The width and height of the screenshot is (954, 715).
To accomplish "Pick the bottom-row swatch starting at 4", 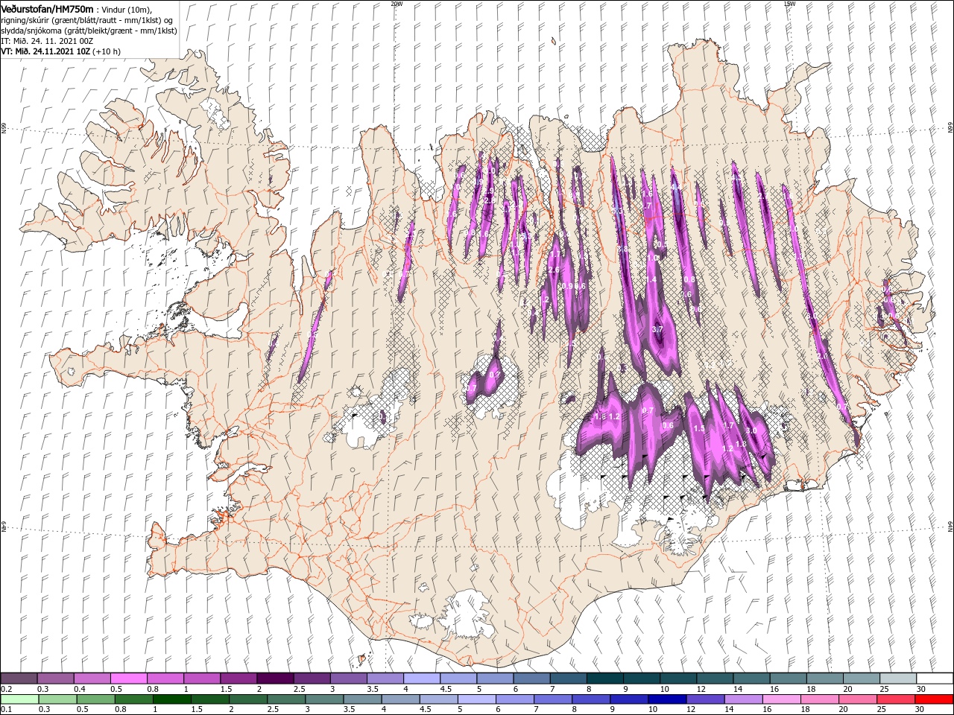I will 399,699.
